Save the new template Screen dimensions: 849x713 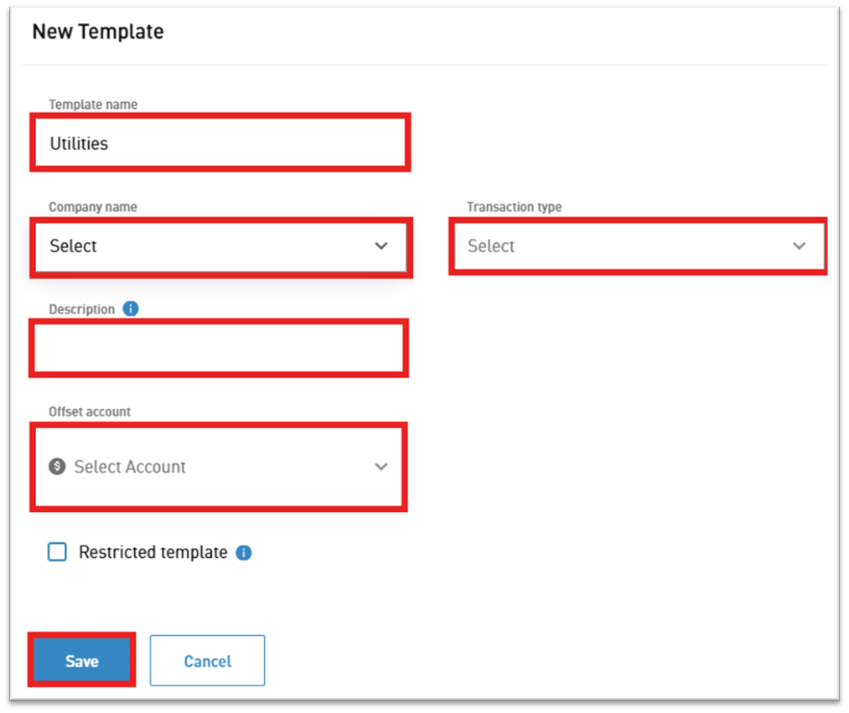click(82, 660)
